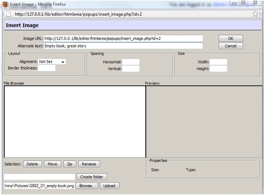The height and width of the screenshot is (195, 264).
Task: Click the 'Horizontal:' label
Action: pyautogui.click(x=112, y=62)
